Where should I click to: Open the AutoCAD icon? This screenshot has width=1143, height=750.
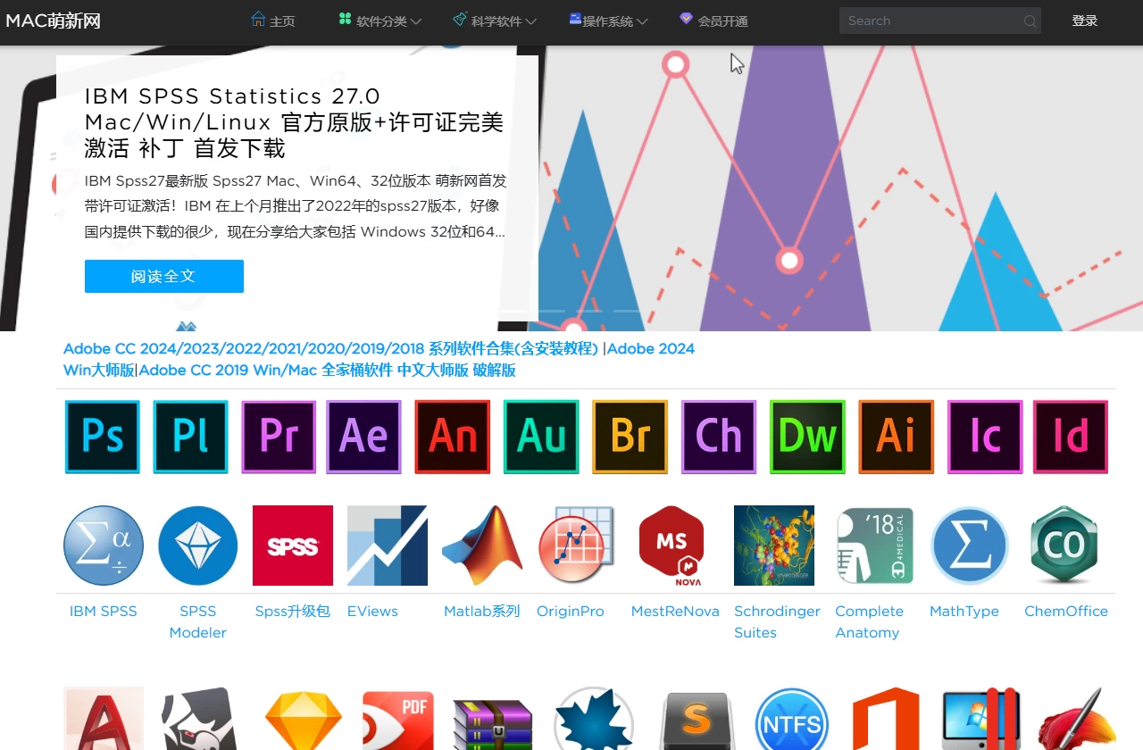click(103, 719)
